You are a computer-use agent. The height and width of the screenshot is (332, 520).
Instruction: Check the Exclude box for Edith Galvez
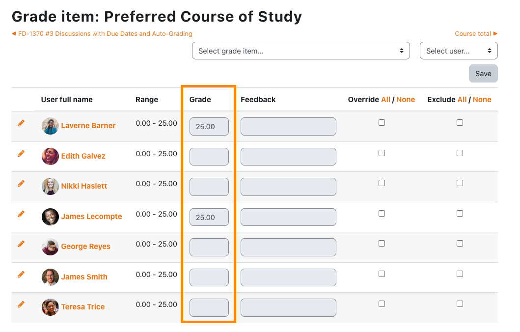460,153
